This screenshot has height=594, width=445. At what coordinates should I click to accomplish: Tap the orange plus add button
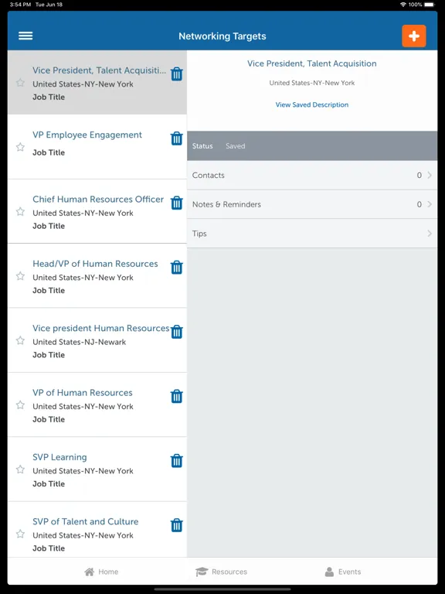414,36
